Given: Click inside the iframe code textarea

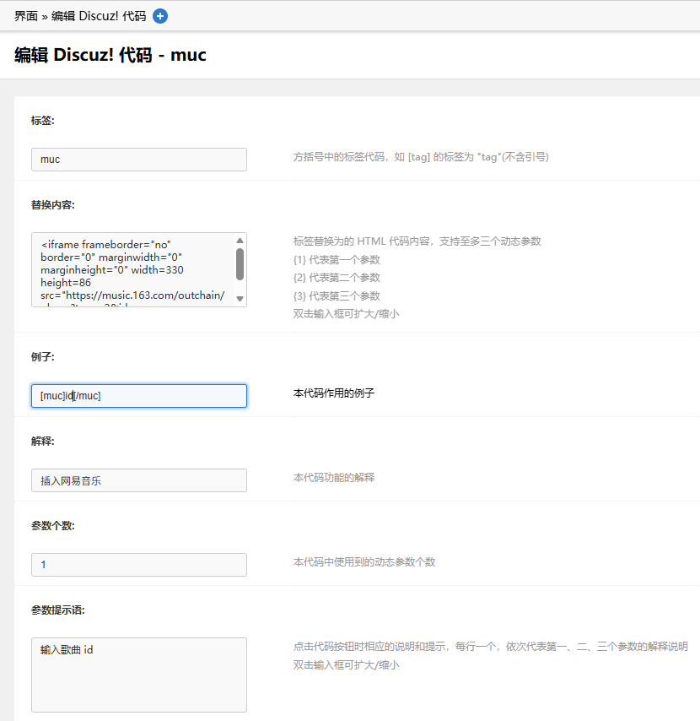Looking at the screenshot, I should [x=133, y=269].
